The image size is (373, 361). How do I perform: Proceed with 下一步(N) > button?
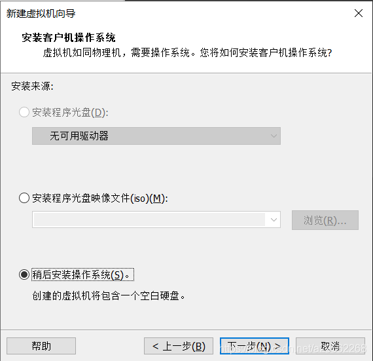click(255, 346)
